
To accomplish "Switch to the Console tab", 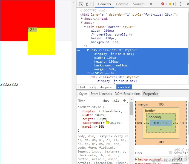I will point(122,4).
